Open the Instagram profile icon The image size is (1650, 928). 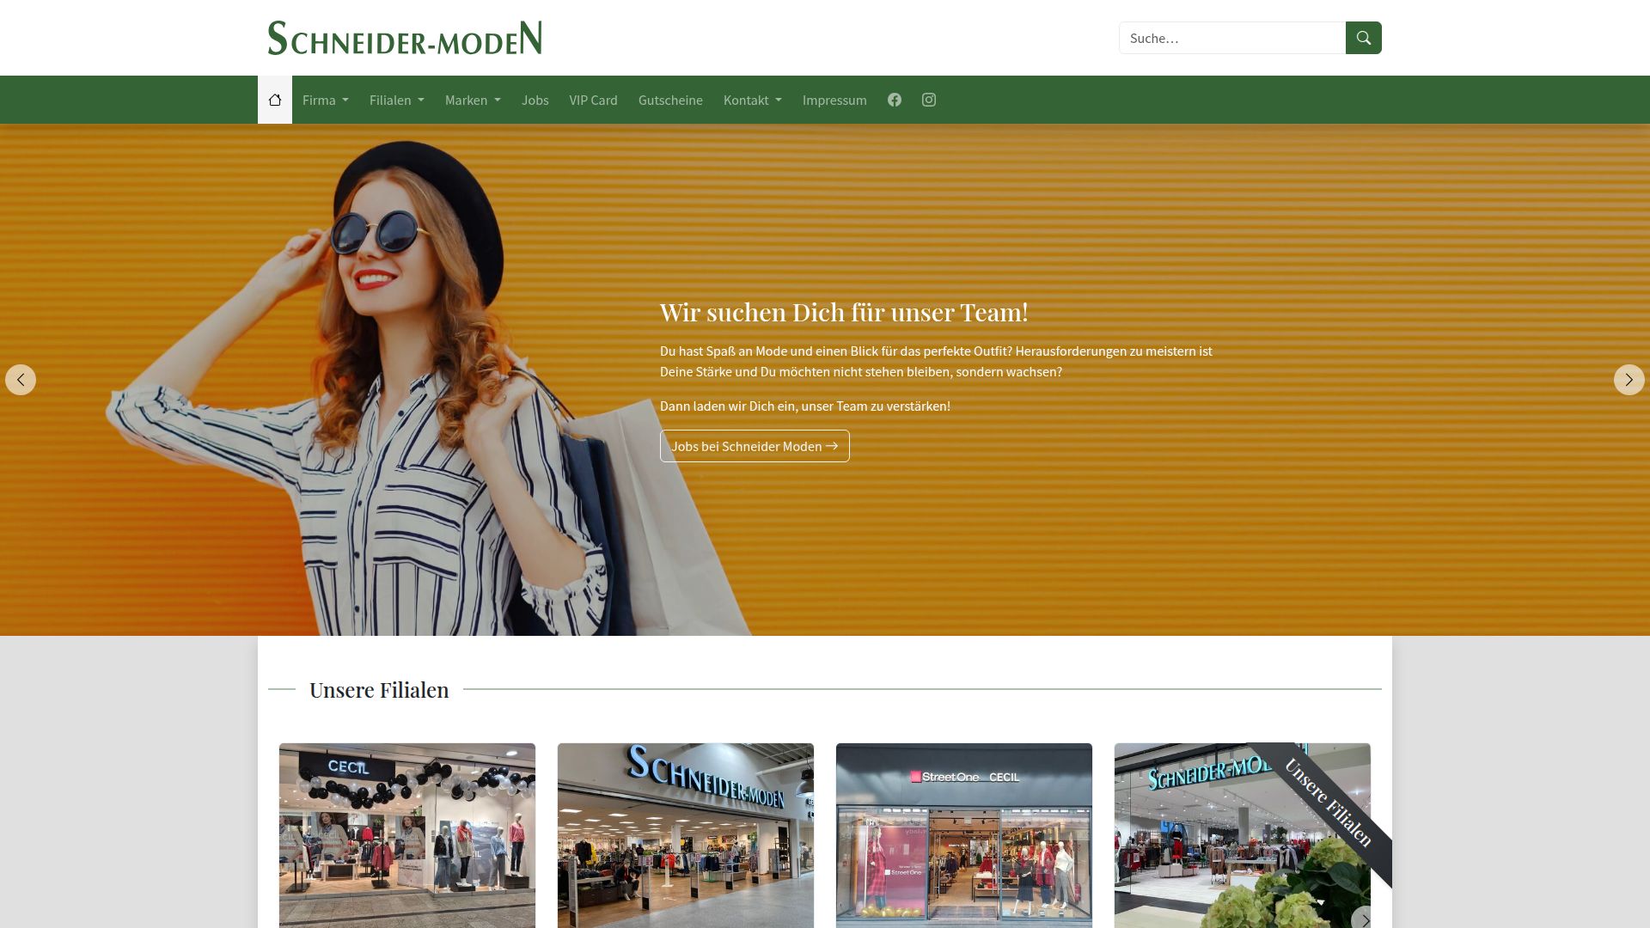click(929, 100)
